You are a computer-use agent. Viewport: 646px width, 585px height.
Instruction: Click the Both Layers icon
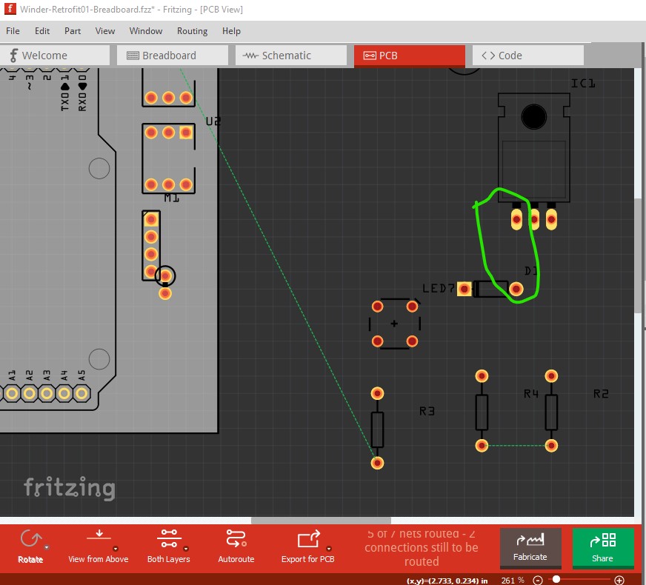(x=169, y=538)
